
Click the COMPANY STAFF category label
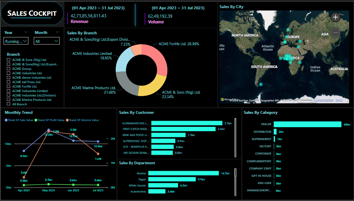point(260,168)
